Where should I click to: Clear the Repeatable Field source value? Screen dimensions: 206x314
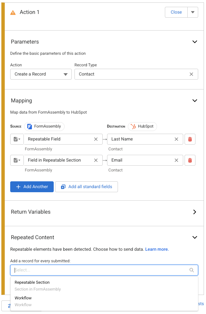click(96, 139)
